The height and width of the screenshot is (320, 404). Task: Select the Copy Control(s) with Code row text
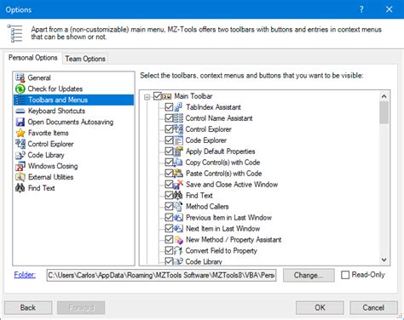click(x=222, y=163)
